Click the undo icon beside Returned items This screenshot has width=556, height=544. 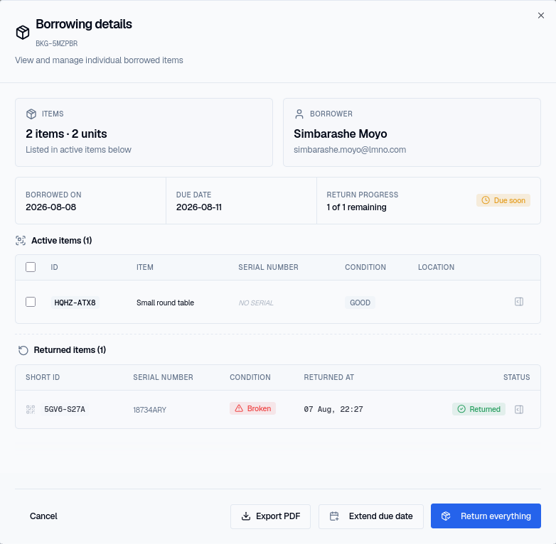coord(23,350)
